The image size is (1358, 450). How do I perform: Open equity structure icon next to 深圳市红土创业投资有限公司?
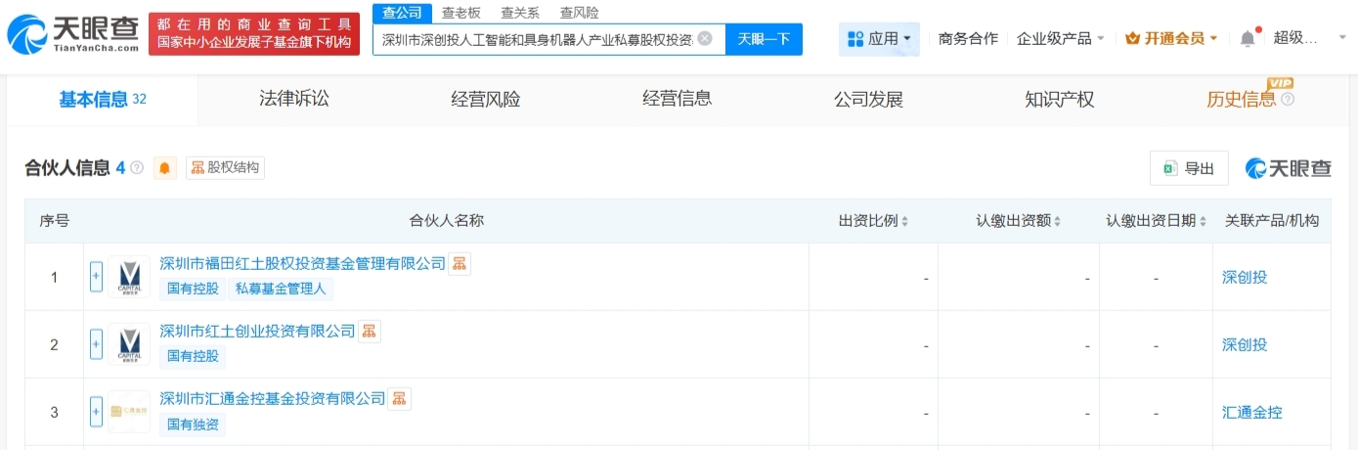coord(370,331)
